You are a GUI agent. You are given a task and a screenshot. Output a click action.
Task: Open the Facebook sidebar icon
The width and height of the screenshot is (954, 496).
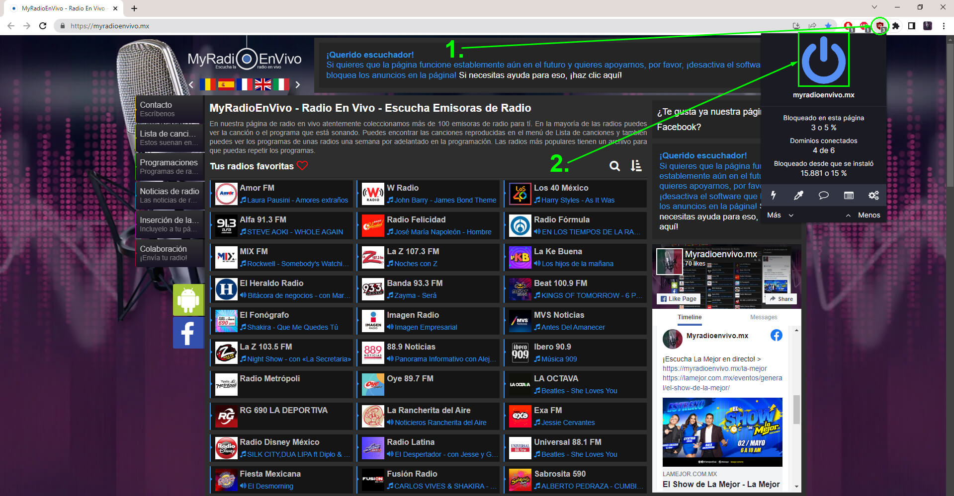coord(188,333)
